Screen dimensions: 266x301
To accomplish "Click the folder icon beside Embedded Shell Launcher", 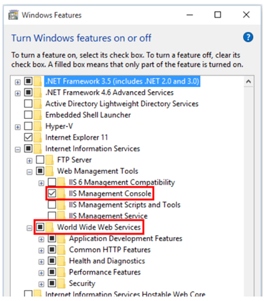I will [37, 115].
